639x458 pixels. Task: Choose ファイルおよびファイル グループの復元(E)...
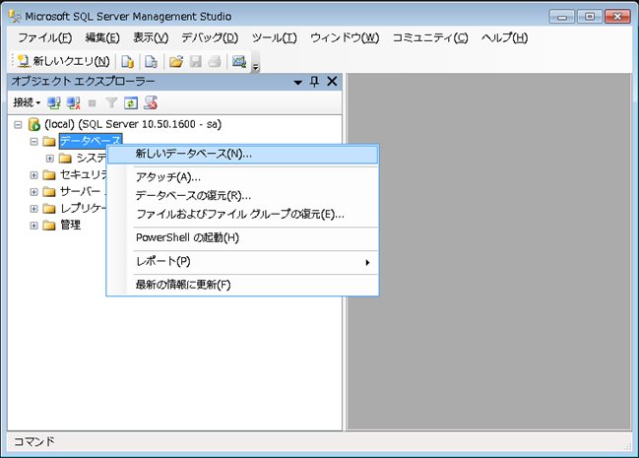[242, 214]
